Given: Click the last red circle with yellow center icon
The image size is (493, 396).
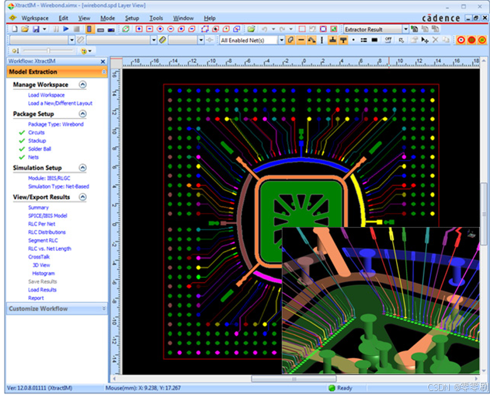Looking at the screenshot, I should 482,40.
